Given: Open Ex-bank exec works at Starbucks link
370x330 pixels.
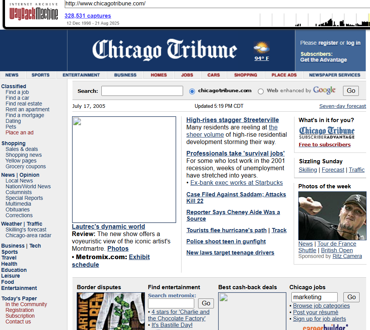Looking at the screenshot, I should (236, 183).
